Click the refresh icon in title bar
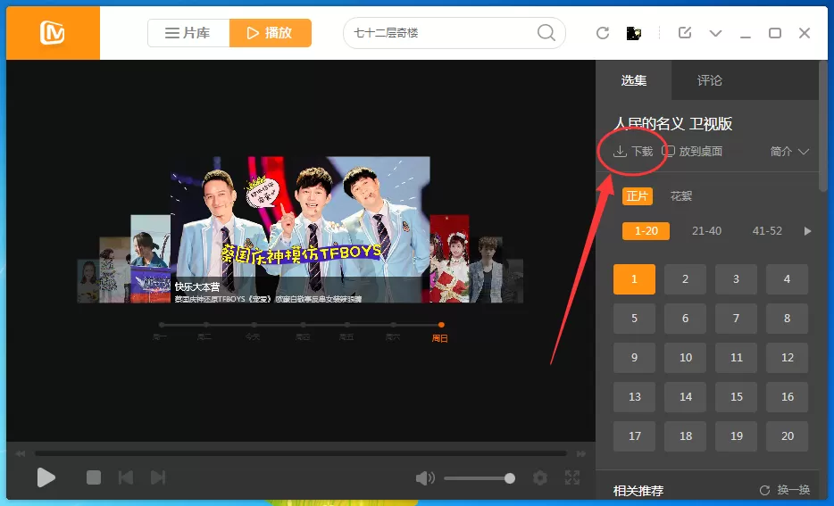Image resolution: width=834 pixels, height=506 pixels. pyautogui.click(x=603, y=33)
